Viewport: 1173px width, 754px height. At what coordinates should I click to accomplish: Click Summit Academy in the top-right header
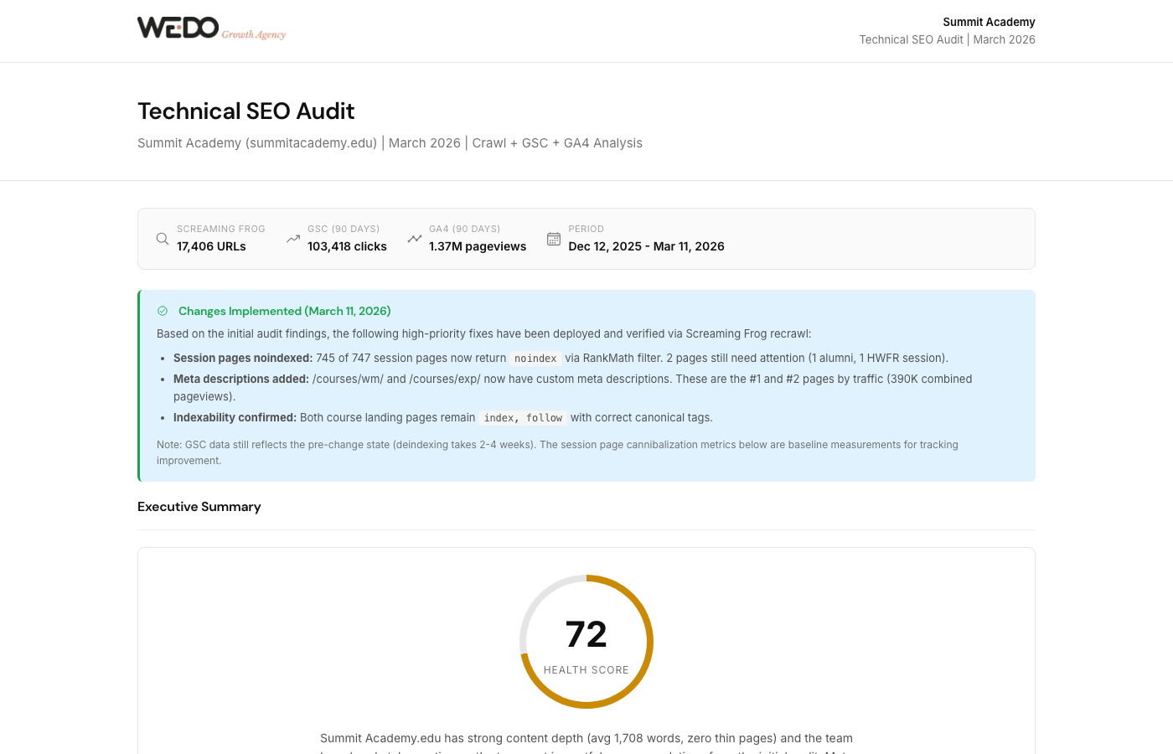click(x=989, y=22)
